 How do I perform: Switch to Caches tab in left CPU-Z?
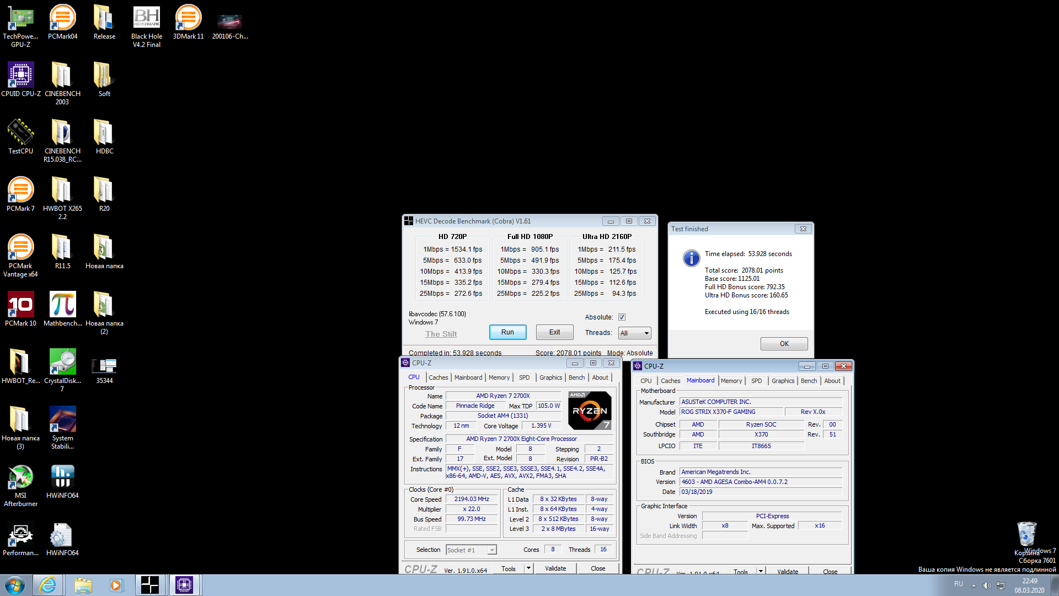(x=438, y=377)
